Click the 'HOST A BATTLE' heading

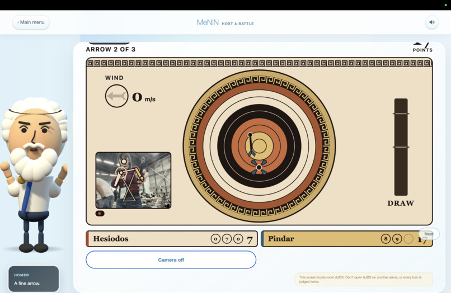238,23
